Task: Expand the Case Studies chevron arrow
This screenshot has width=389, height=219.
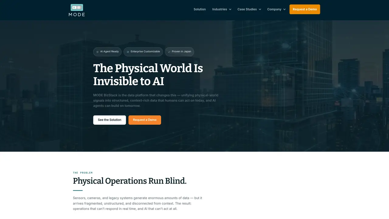Action: [260, 9]
